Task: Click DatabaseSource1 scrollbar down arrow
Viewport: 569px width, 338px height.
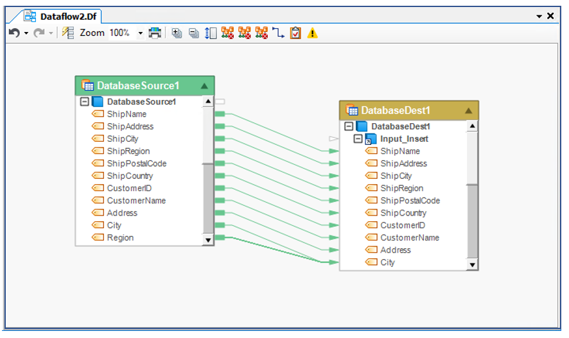Action: 207,239
